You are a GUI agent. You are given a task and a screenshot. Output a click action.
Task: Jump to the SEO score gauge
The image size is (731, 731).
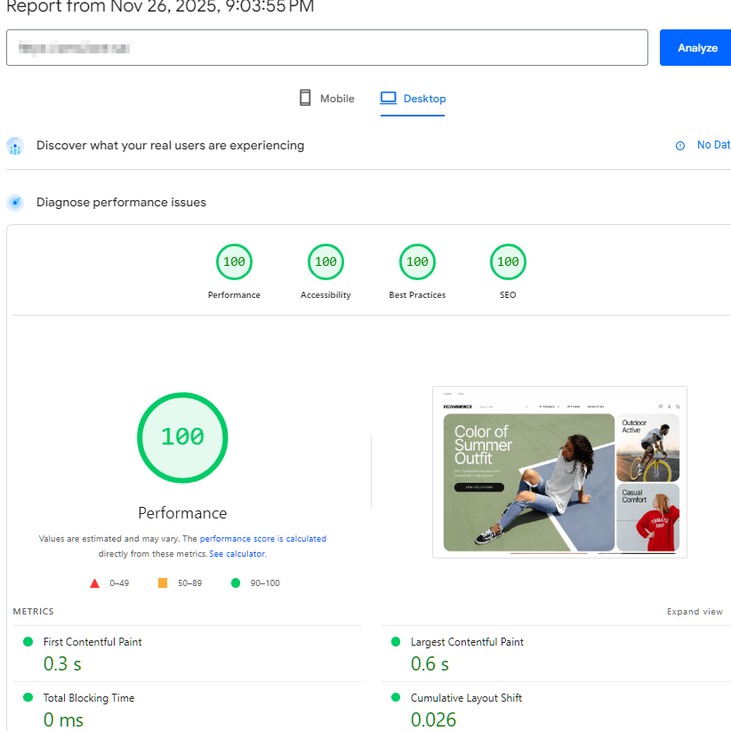coord(508,261)
